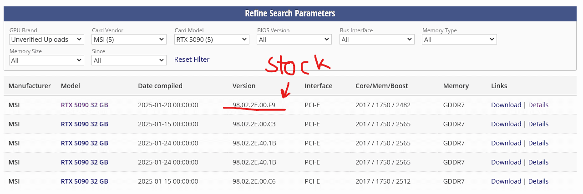The height and width of the screenshot is (194, 583).
Task: Open the Bus Interface dropdown
Action: [x=377, y=40]
